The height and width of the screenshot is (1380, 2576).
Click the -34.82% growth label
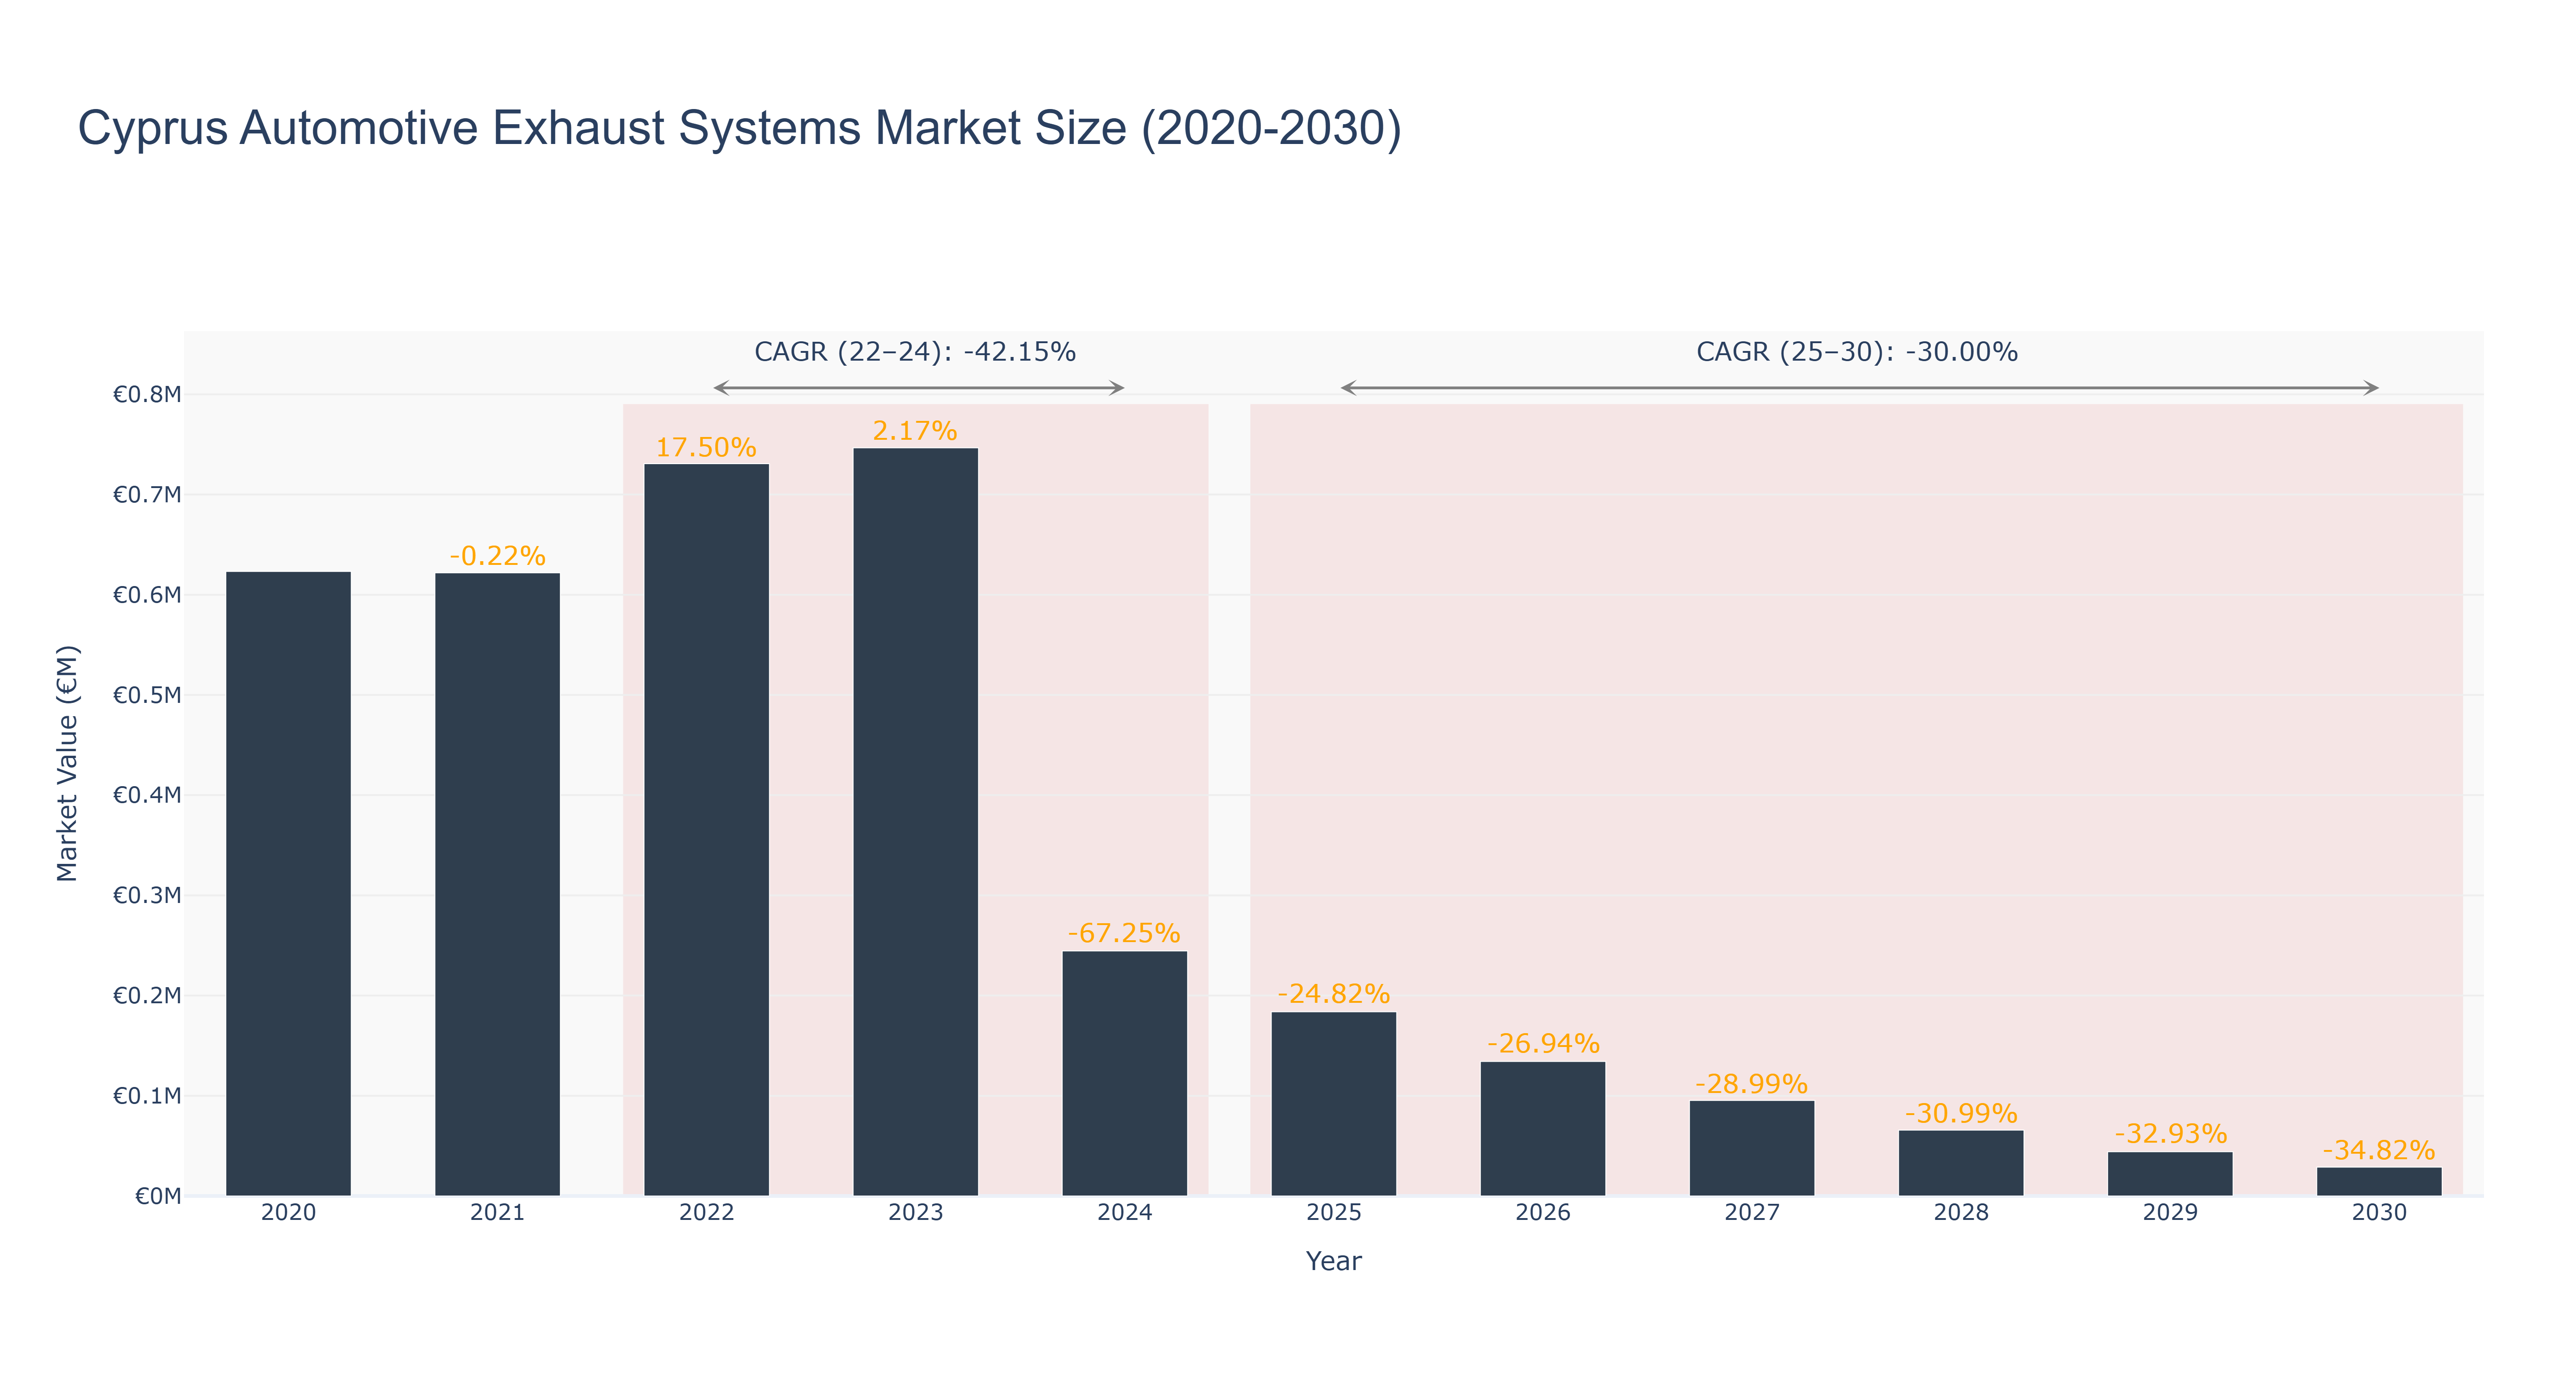(x=2378, y=1150)
